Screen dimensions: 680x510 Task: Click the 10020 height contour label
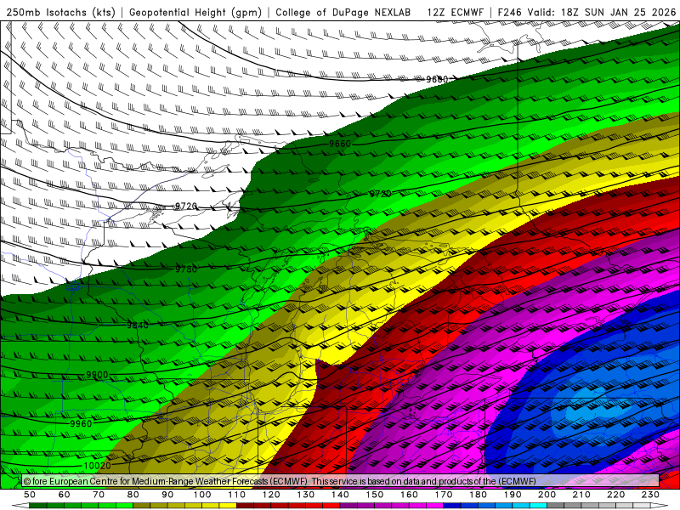[x=97, y=466]
